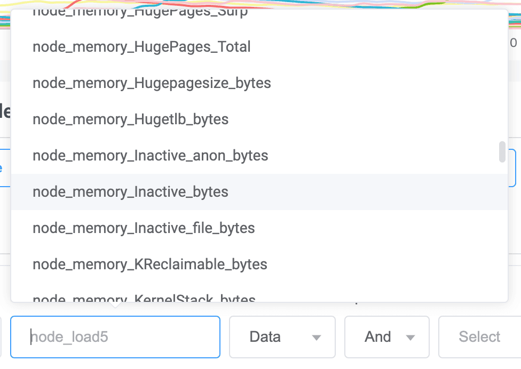Click the And dropdown arrow icon

[411, 338]
